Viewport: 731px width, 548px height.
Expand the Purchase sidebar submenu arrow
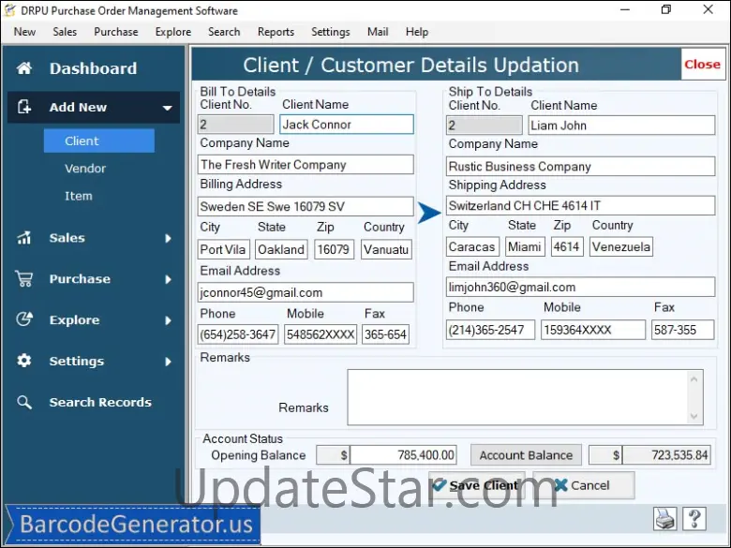point(169,279)
